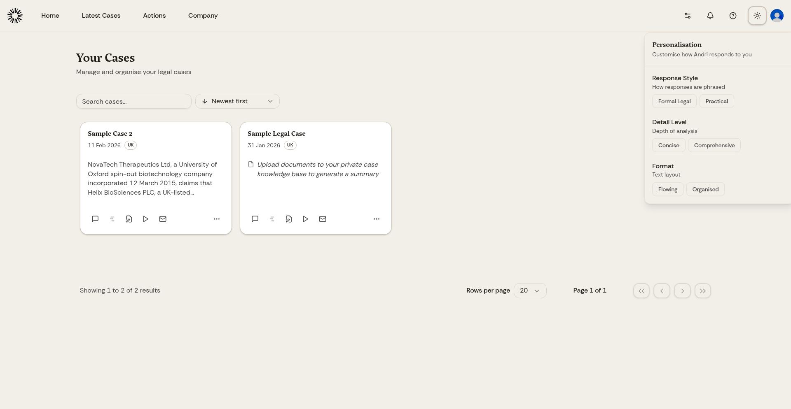Change the rows per page dropdown
Viewport: 791px width, 409px height.
(x=530, y=290)
